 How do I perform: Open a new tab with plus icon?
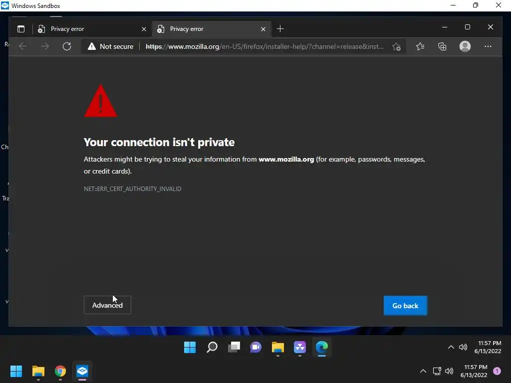(280, 29)
